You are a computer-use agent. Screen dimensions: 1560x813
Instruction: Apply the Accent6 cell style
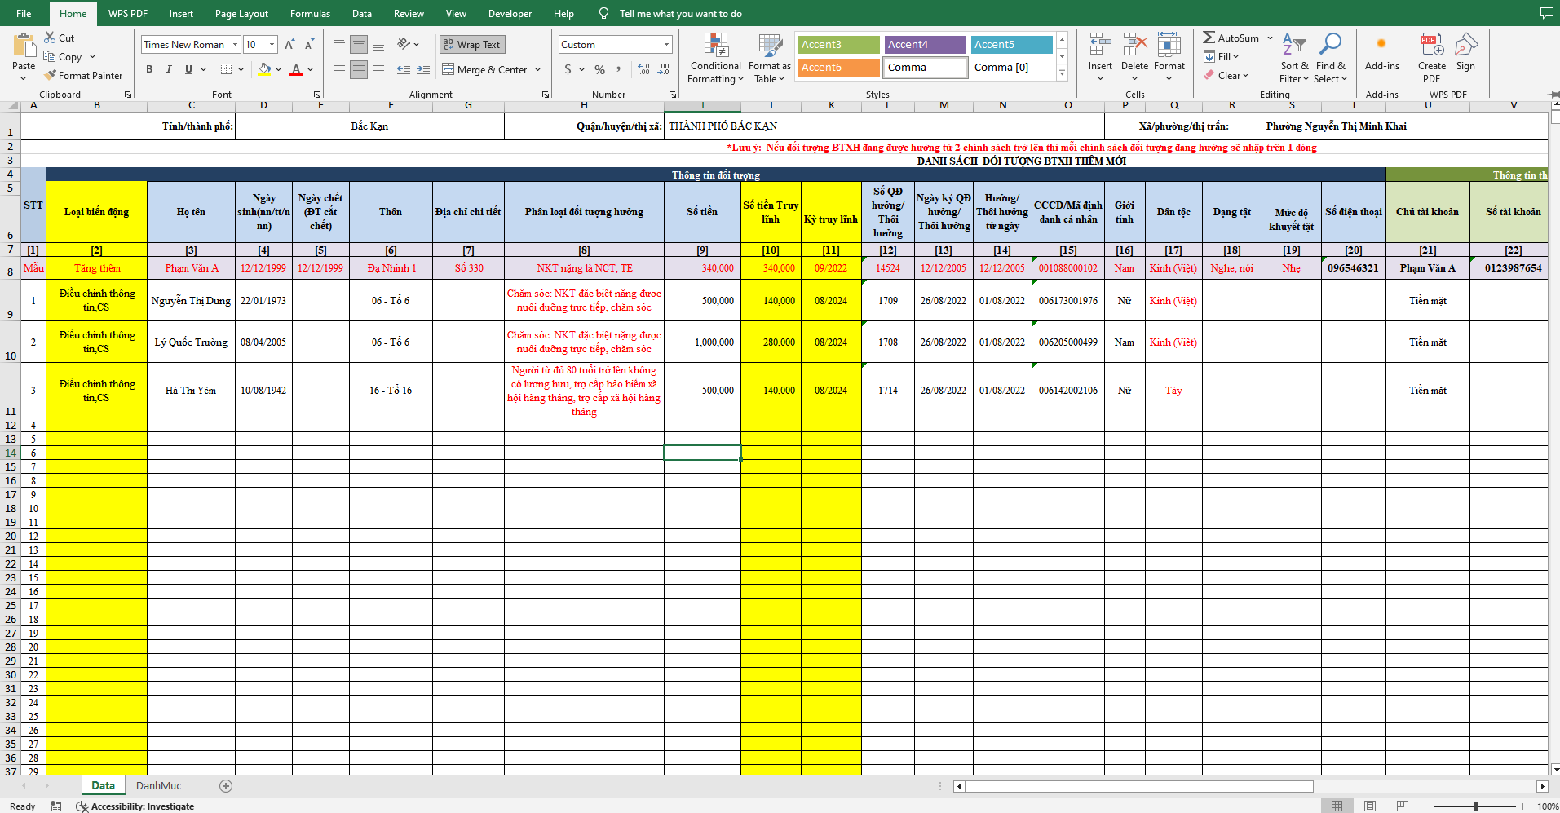point(838,68)
